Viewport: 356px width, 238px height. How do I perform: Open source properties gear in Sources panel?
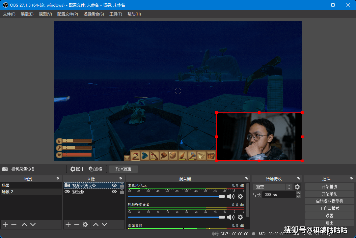85,224
